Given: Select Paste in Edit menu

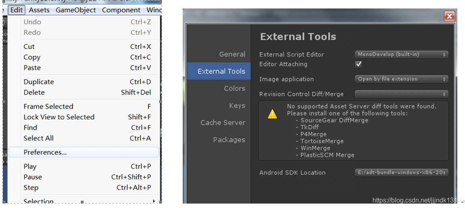Looking at the screenshot, I should [84, 68].
